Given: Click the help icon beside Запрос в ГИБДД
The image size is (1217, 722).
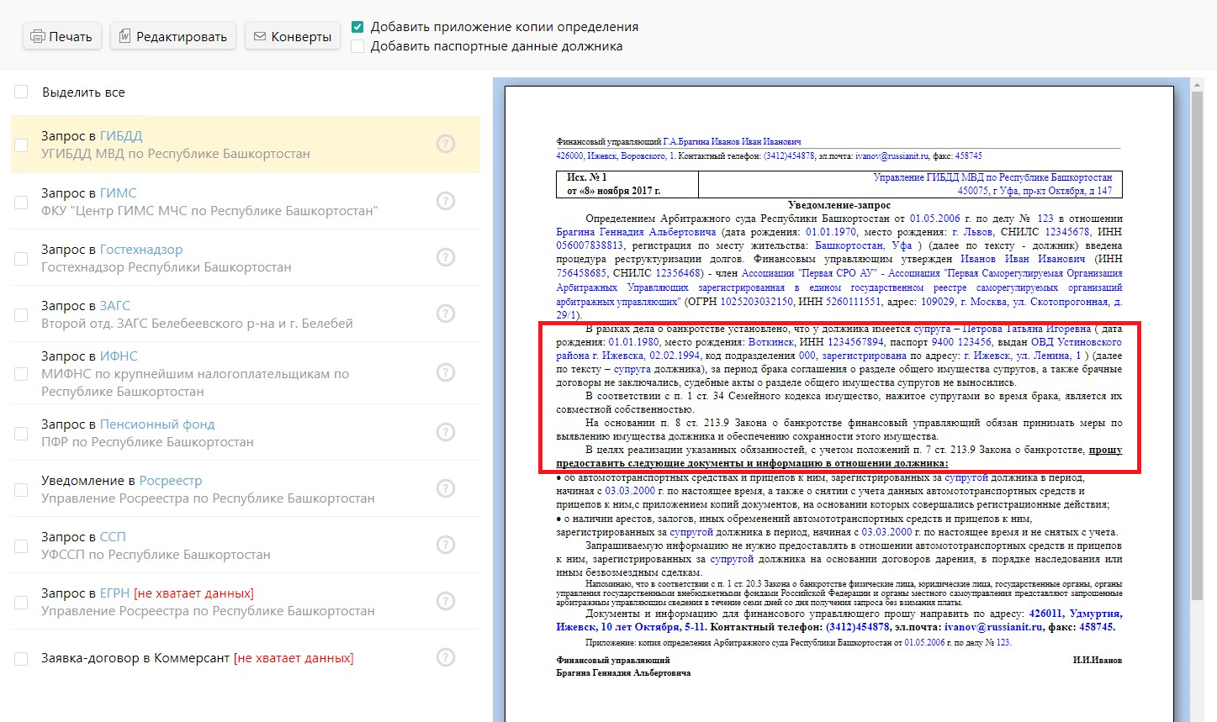Looking at the screenshot, I should point(446,145).
